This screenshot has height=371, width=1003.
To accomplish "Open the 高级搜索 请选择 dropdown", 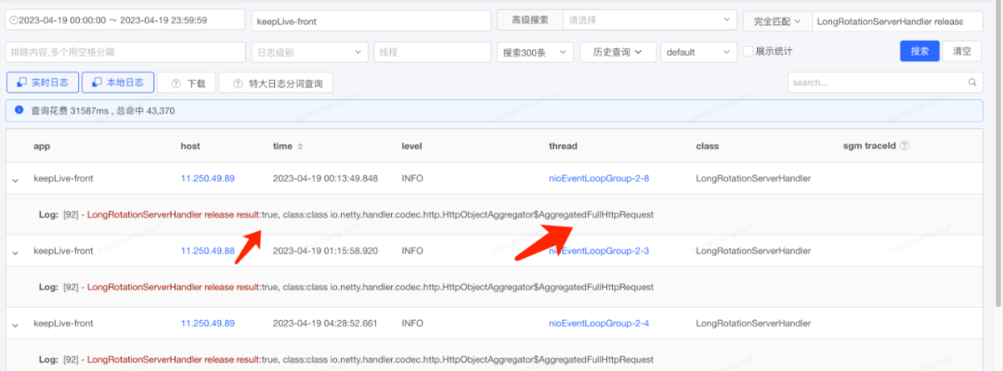I will point(650,20).
